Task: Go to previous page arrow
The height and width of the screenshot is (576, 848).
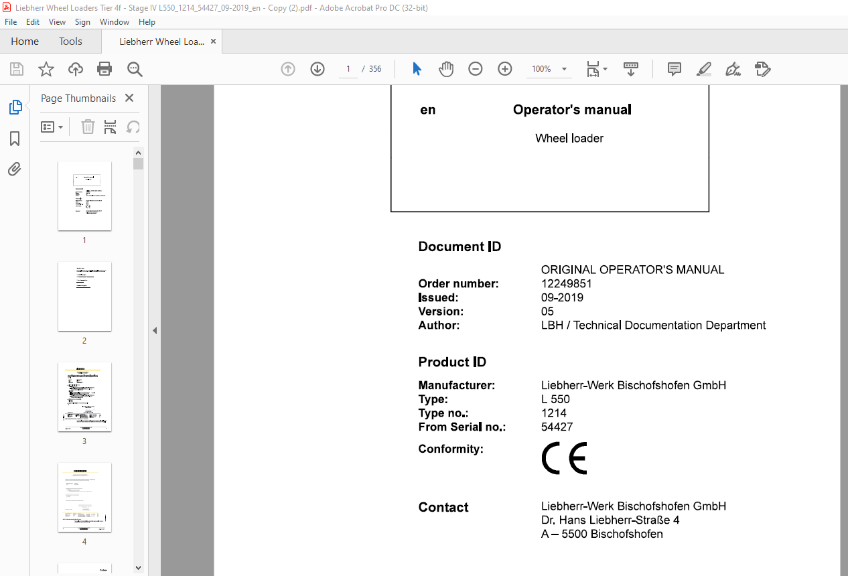Action: (x=288, y=69)
